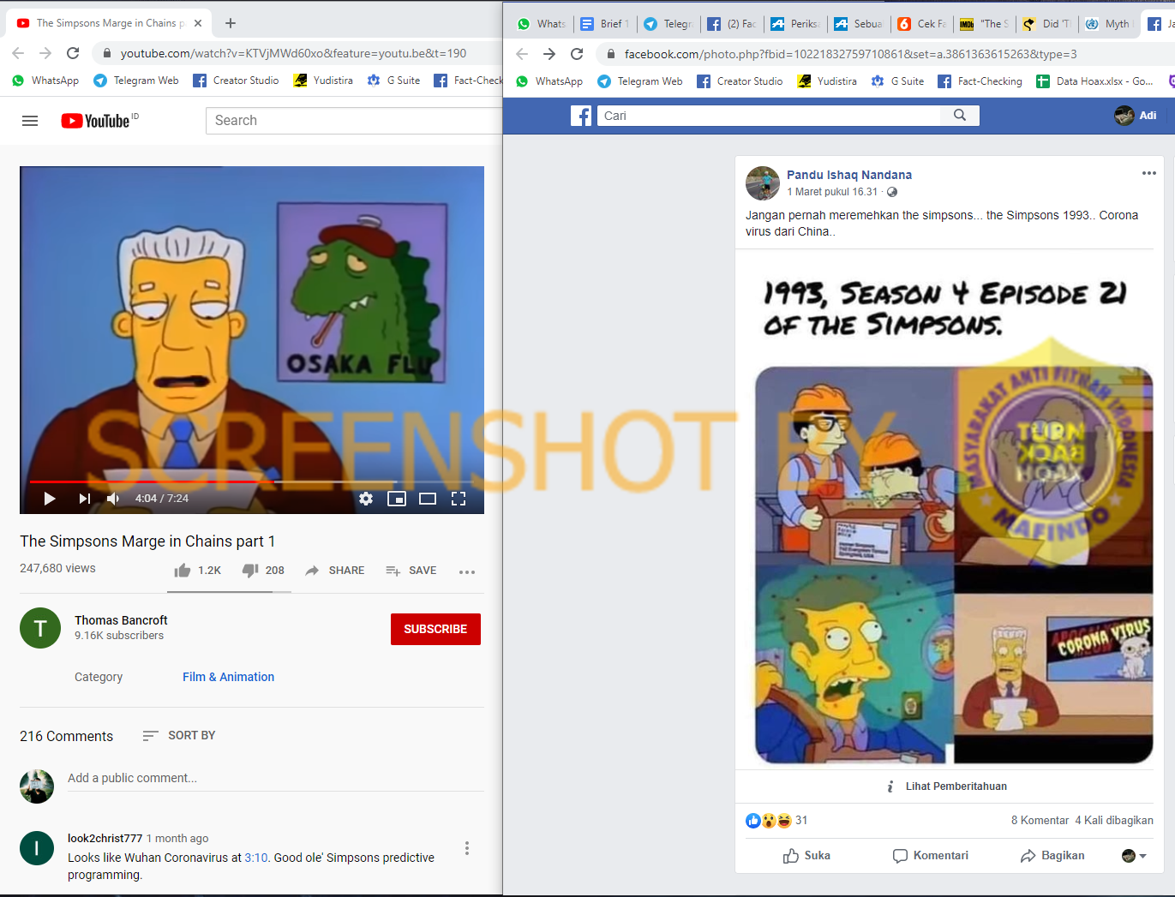Open the Thomas Bancroft channel name link

(x=121, y=620)
